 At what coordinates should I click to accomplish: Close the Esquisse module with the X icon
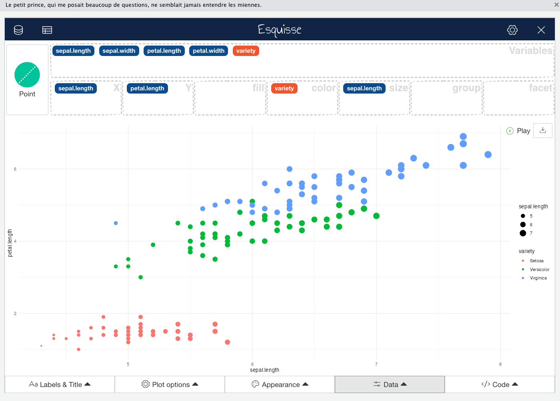tap(541, 30)
